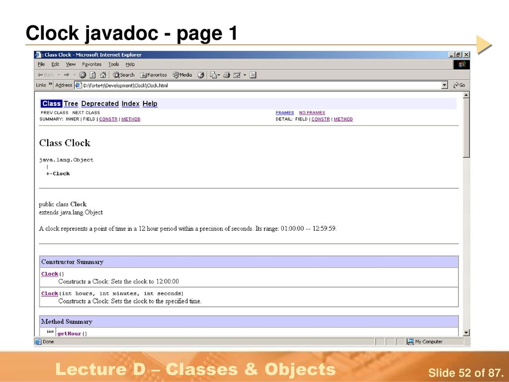Image resolution: width=509 pixels, height=382 pixels.
Task: Click the IE icon in title bar
Action: (x=38, y=55)
